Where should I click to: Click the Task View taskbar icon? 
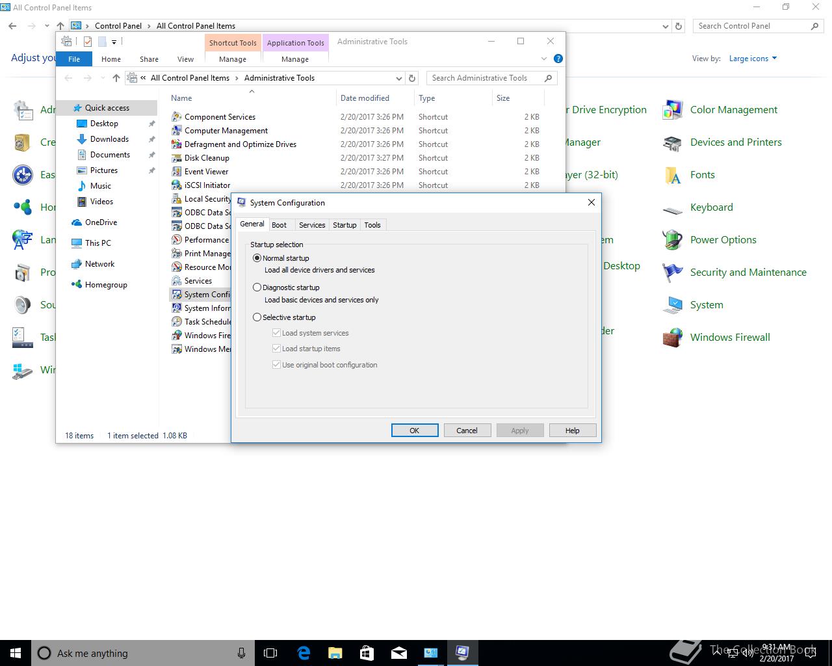(x=270, y=653)
